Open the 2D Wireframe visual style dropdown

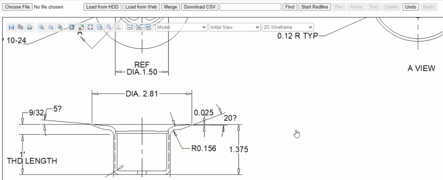pyautogui.click(x=288, y=27)
